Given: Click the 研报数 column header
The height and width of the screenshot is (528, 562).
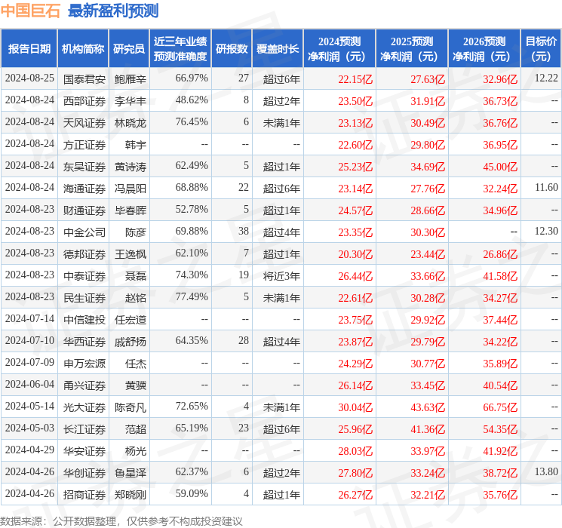Looking at the screenshot, I should tap(232, 49).
